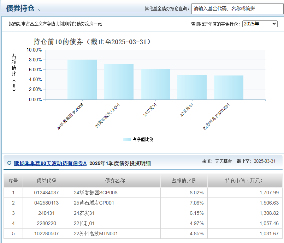Open the 2025年 year dropdown
The image size is (284, 243).
point(260,24)
